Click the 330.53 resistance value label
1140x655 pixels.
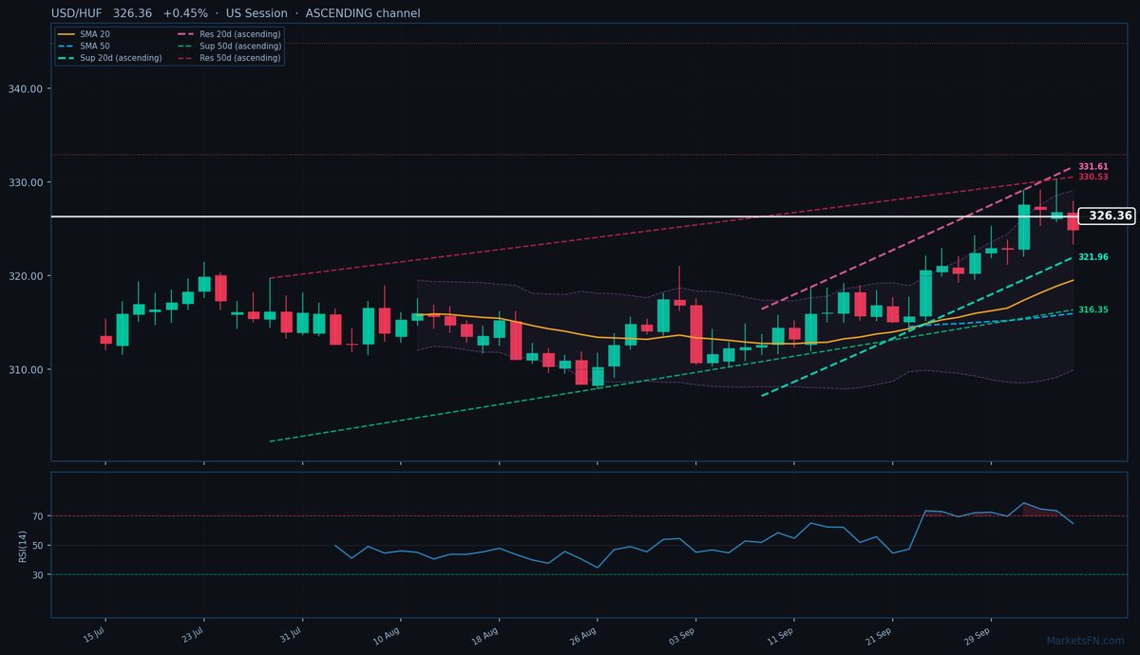click(1093, 177)
